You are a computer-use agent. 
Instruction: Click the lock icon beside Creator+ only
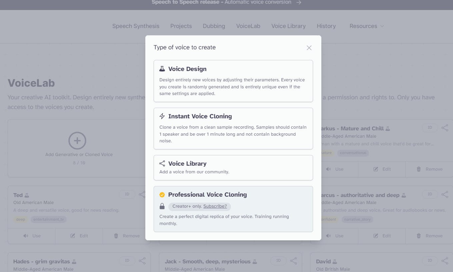point(162,206)
